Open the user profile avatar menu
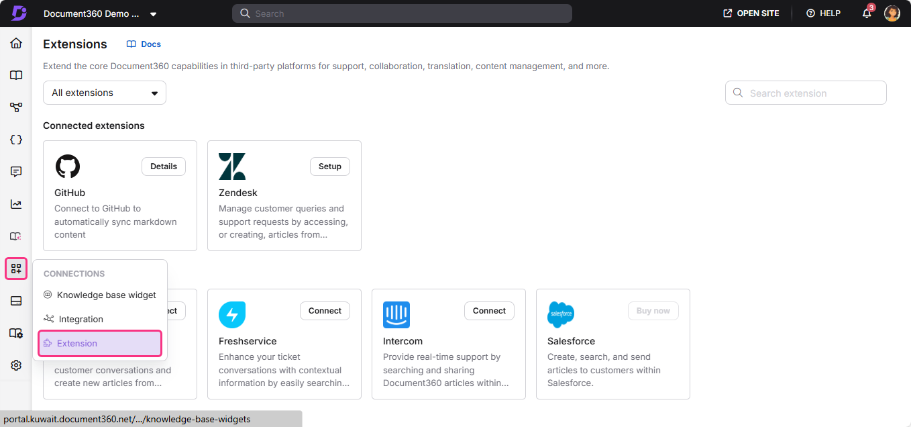The width and height of the screenshot is (911, 427). pos(892,13)
